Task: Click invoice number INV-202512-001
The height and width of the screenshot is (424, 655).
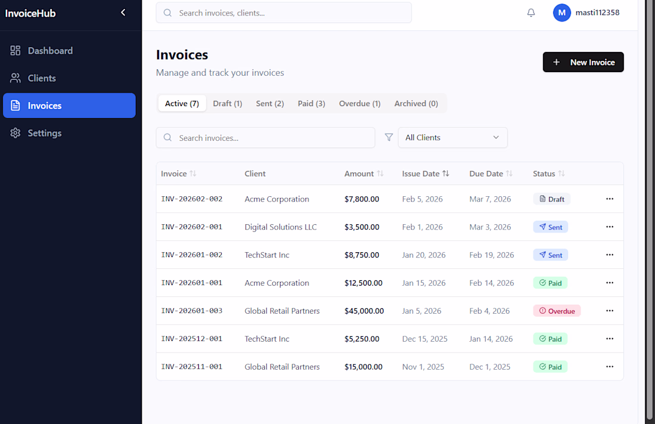Action: (x=192, y=339)
